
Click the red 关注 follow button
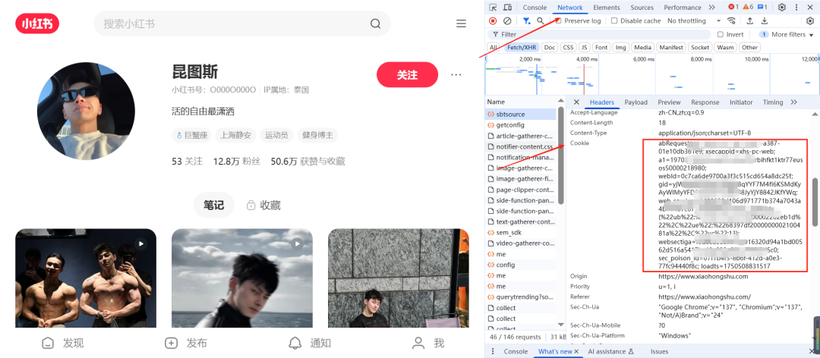[407, 75]
